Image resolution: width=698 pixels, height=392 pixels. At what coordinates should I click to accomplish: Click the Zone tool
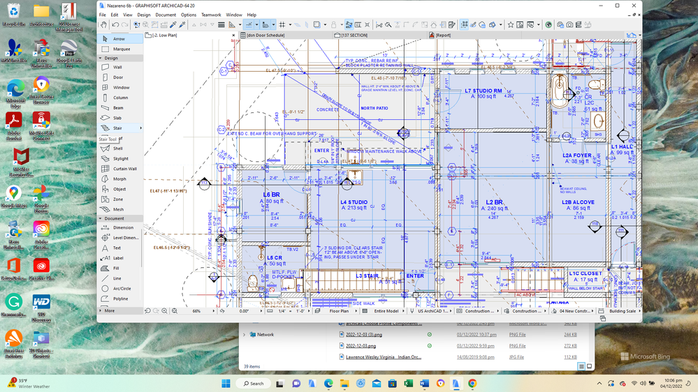pos(118,199)
